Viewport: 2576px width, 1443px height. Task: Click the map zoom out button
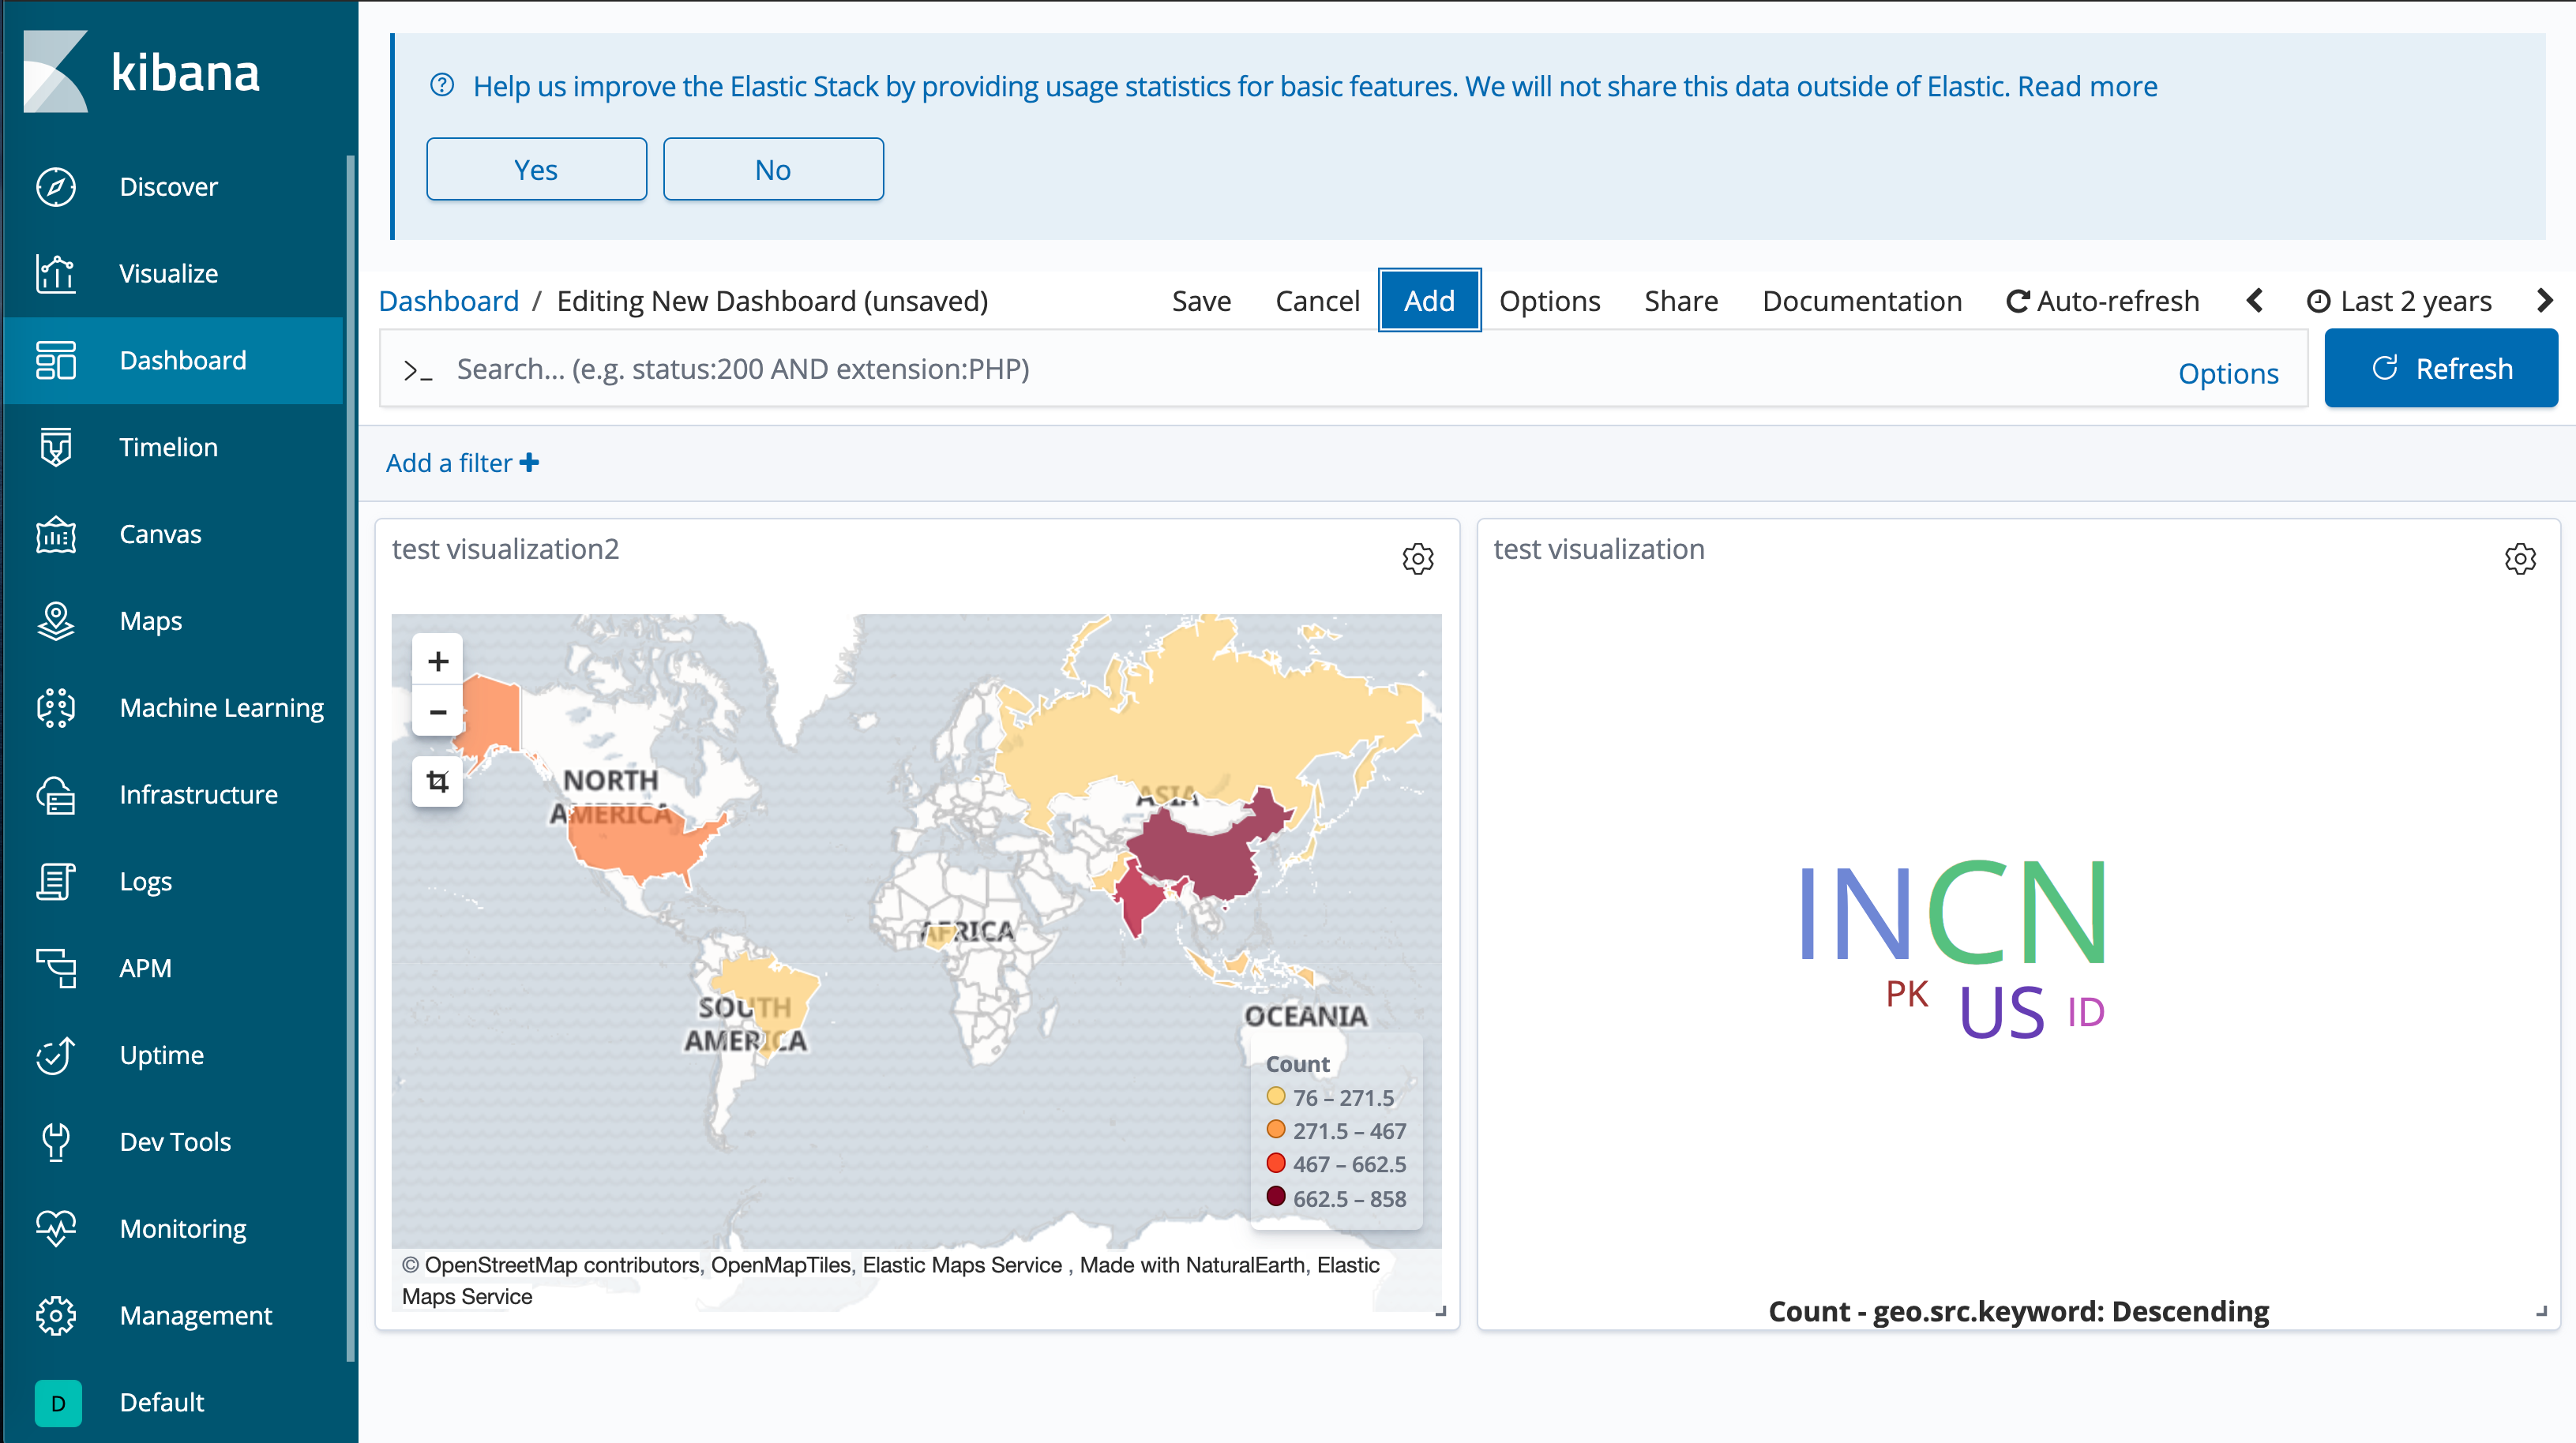pos(437,711)
